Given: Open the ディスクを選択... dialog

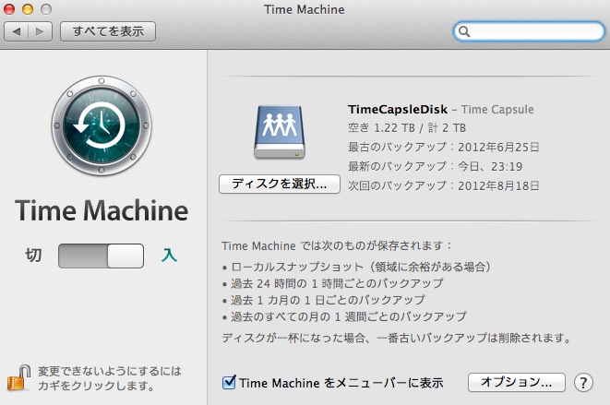Looking at the screenshot, I should click(280, 184).
